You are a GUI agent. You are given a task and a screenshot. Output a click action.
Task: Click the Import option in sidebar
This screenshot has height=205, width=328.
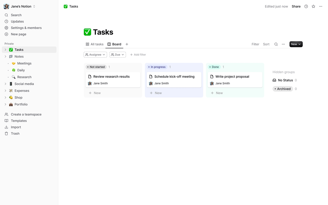[16, 127]
